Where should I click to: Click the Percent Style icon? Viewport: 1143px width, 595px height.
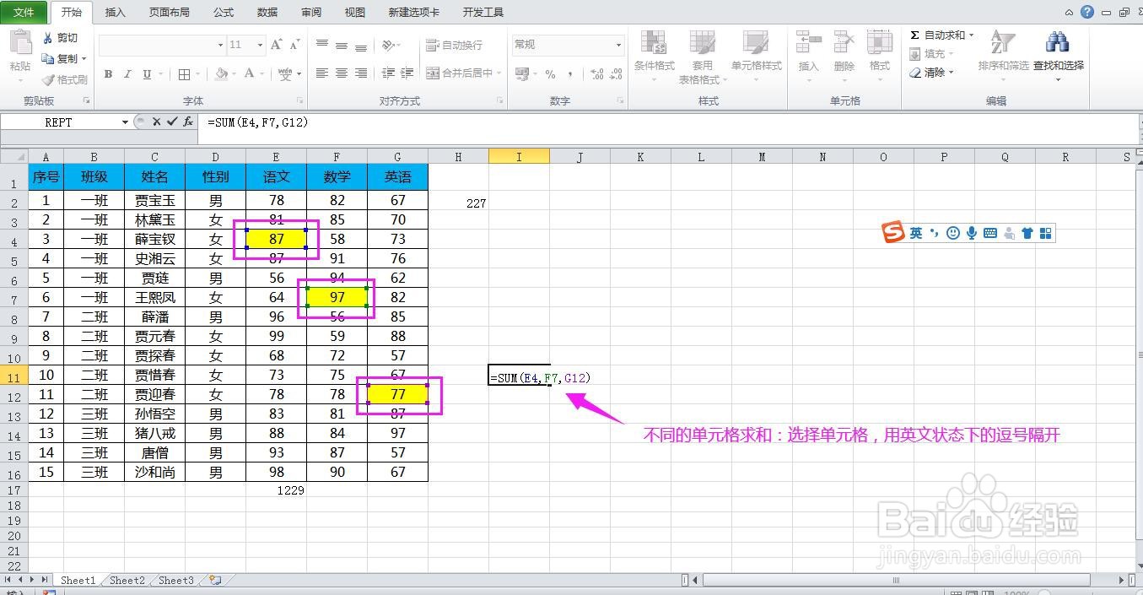click(551, 74)
